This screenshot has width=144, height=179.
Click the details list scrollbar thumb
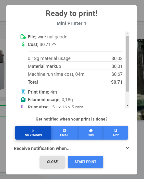127,64
